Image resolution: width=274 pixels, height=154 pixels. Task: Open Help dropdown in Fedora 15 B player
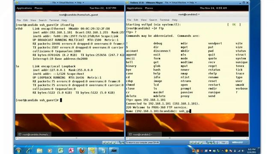tap(193, 3)
